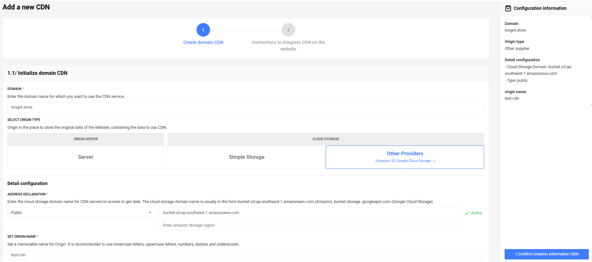Focus the domain field containing longnt.store
The height and width of the screenshot is (262, 592).
coord(246,107)
